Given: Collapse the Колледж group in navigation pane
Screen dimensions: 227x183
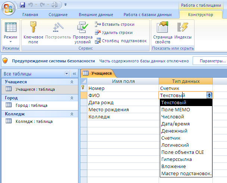Looking at the screenshot, I should tap(71, 114).
